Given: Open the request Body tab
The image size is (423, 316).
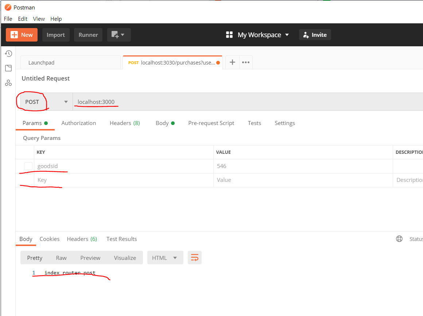Looking at the screenshot, I should tap(165, 123).
